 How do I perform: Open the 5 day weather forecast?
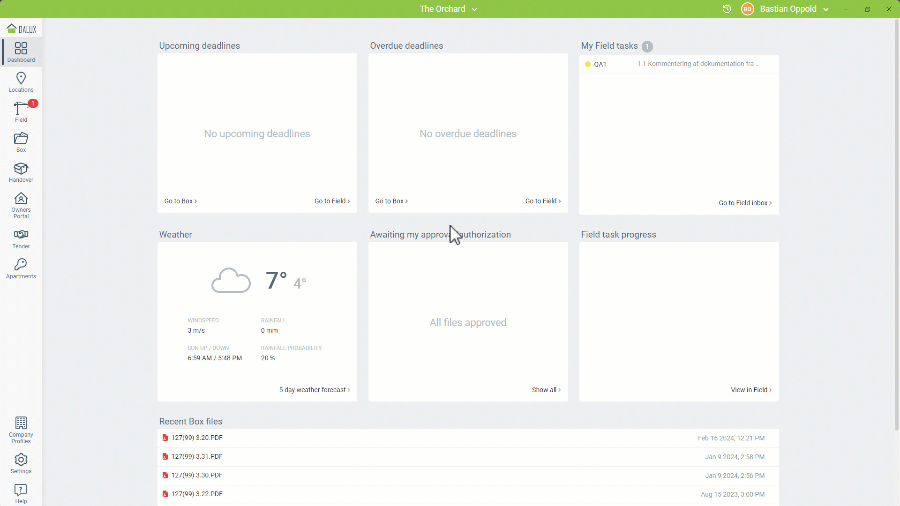click(x=314, y=390)
